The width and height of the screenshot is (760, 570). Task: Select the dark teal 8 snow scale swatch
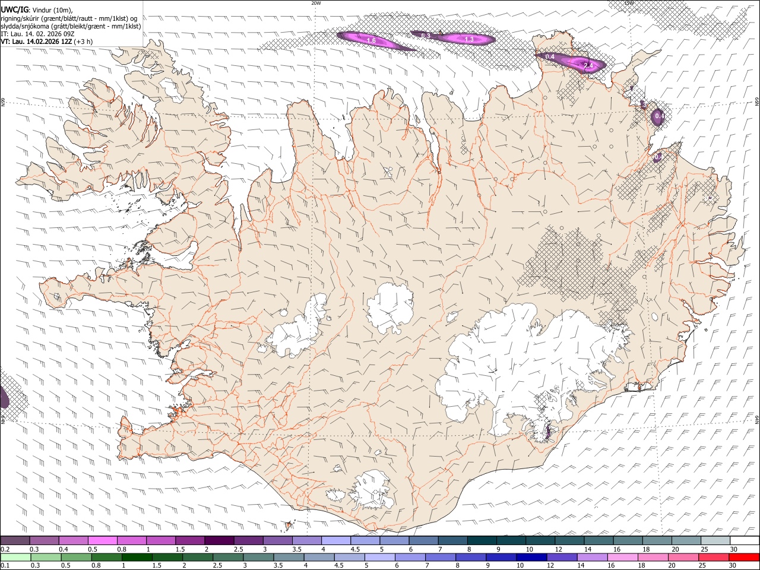[x=480, y=540]
